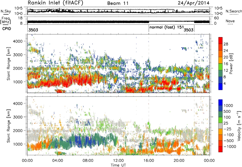The height and width of the screenshot is (167, 242).
Task: Click the 'N.Sky' axis label
Action: click(x=6, y=11)
